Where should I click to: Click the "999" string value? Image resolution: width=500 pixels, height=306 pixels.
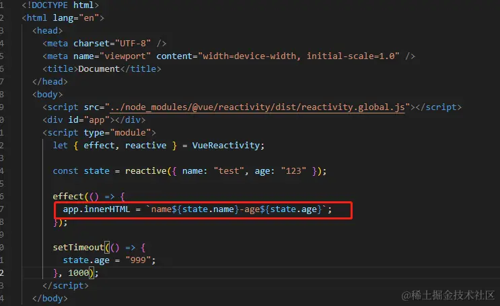click(138, 260)
